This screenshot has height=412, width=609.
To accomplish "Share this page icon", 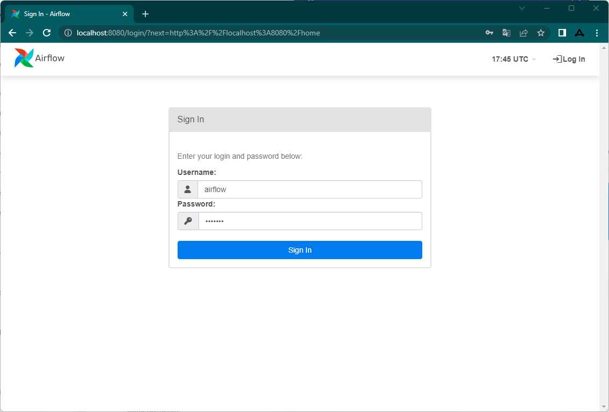I will click(524, 33).
